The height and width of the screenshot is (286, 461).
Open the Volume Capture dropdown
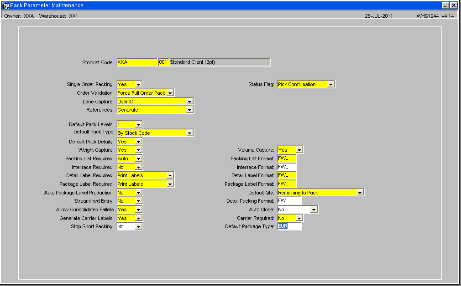pos(299,150)
